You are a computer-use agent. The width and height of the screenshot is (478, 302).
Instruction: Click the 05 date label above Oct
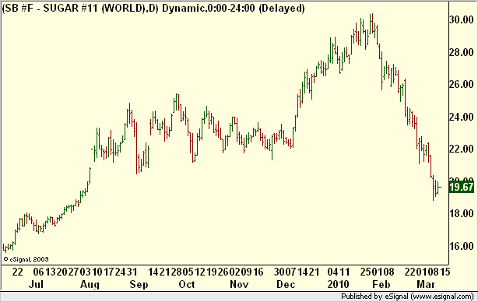pos(188,272)
